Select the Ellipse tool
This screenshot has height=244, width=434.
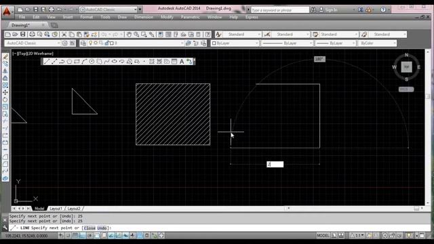click(x=114, y=62)
